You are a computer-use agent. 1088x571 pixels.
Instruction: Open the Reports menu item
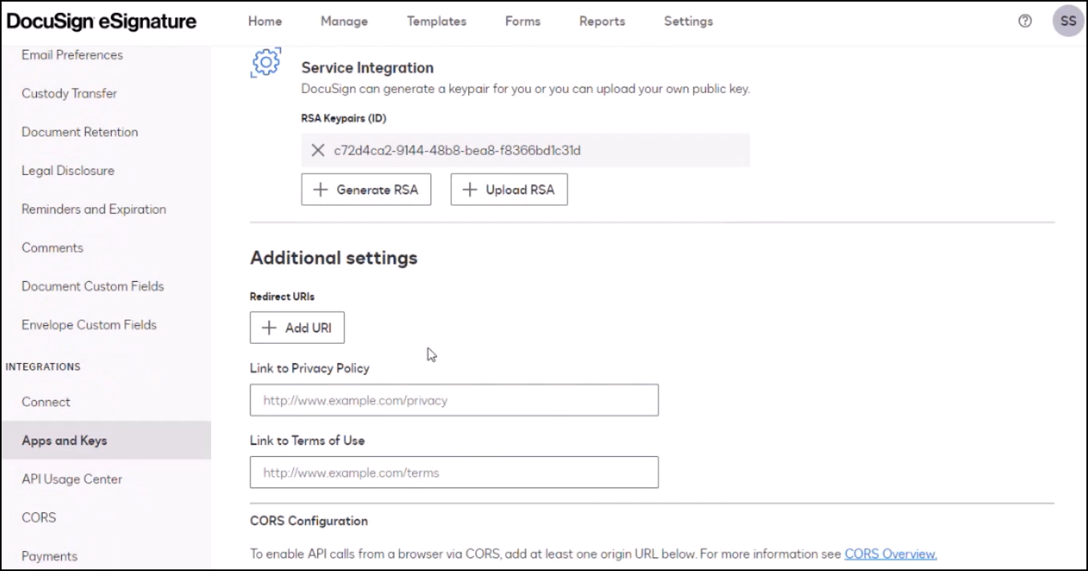coord(601,22)
